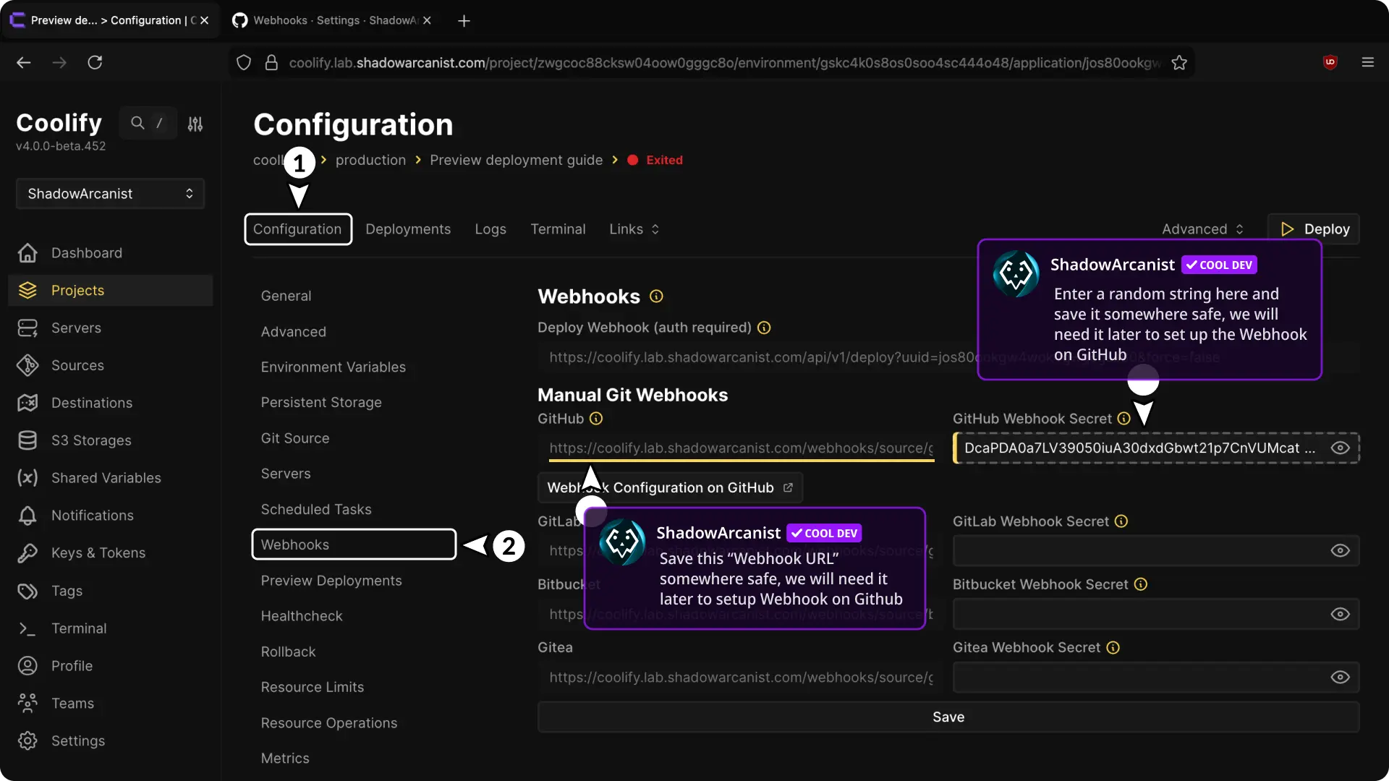The width and height of the screenshot is (1389, 781).
Task: Click the Keys & Tokens key icon
Action: click(x=27, y=553)
